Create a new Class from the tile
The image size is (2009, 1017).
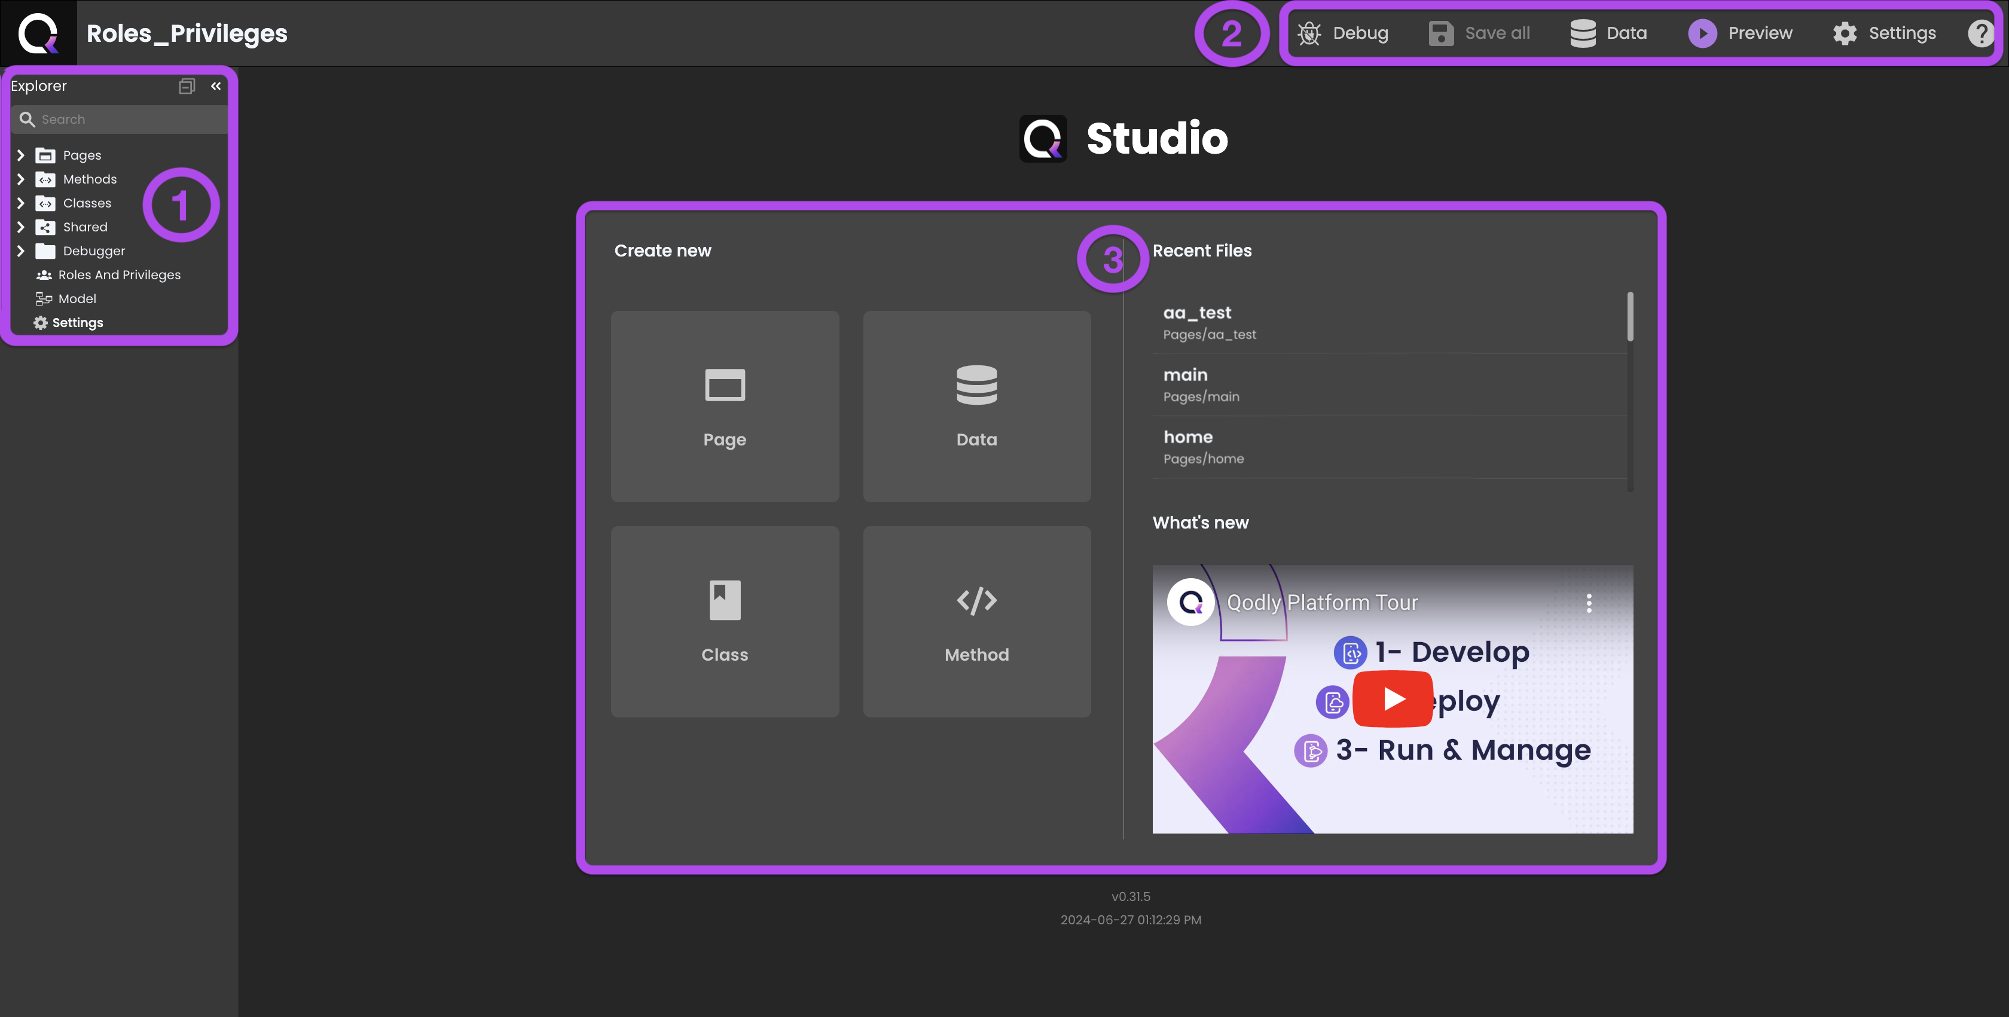(x=725, y=622)
